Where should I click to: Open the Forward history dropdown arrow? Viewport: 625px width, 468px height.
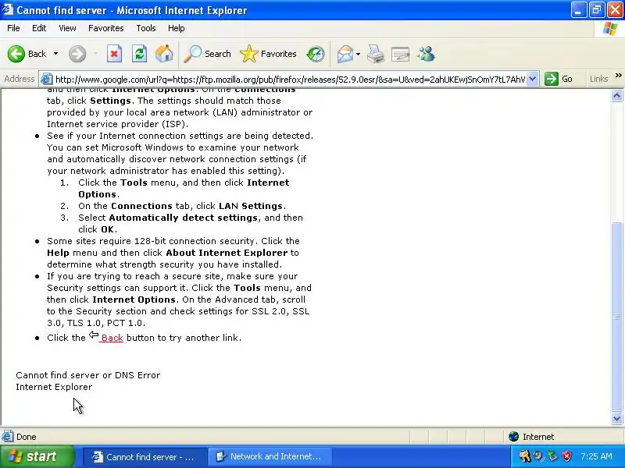point(95,54)
